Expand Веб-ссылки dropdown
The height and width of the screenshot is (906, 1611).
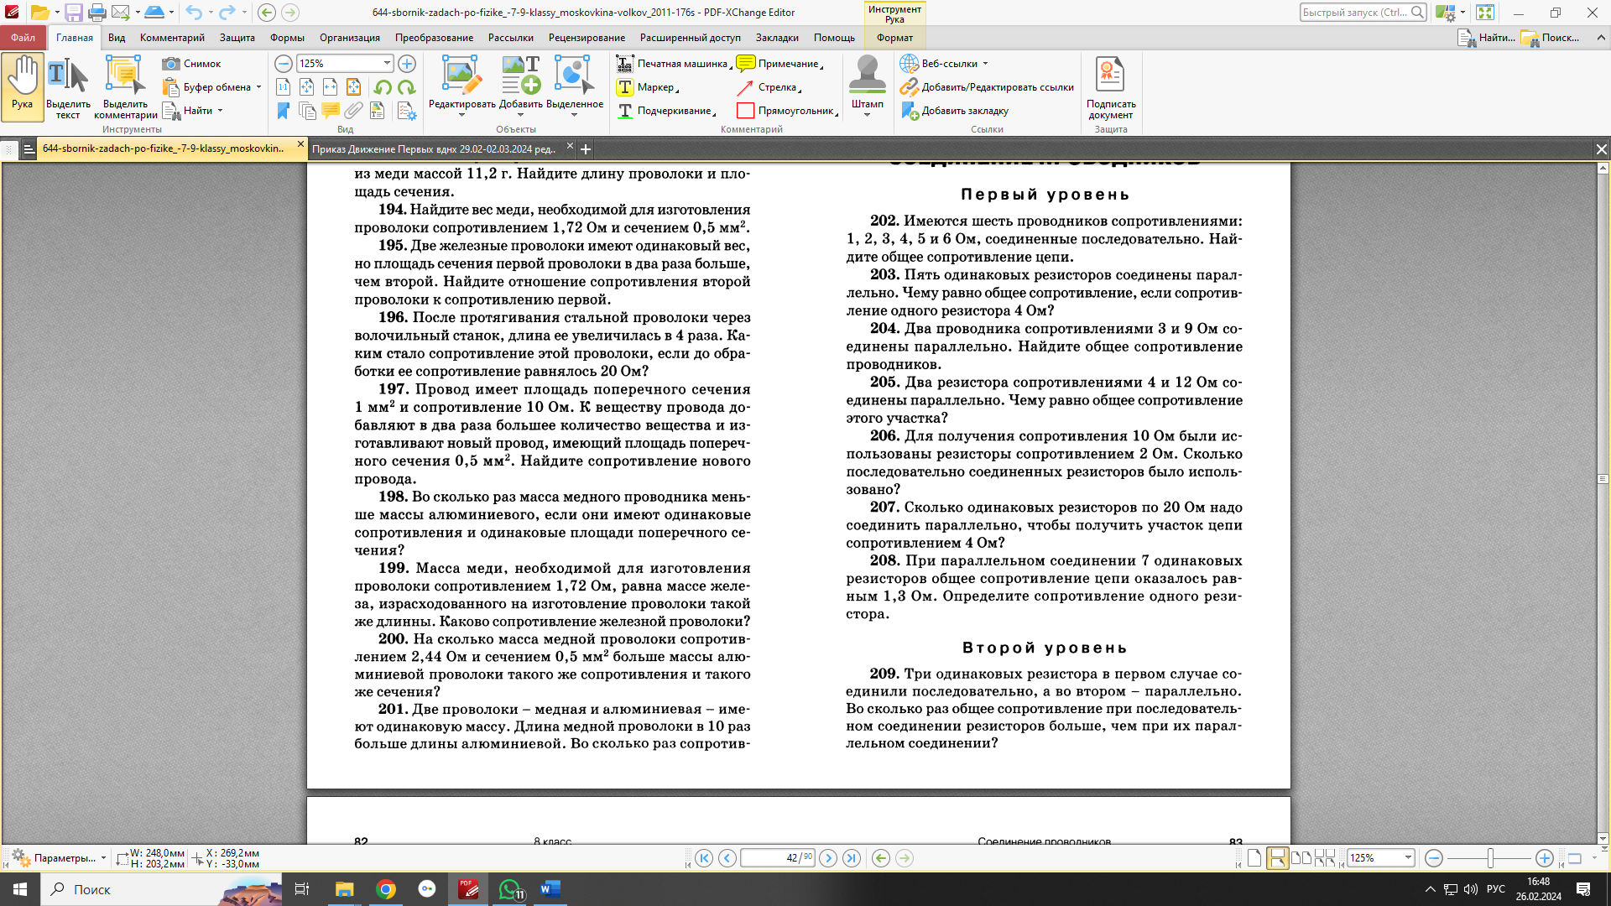tap(985, 64)
